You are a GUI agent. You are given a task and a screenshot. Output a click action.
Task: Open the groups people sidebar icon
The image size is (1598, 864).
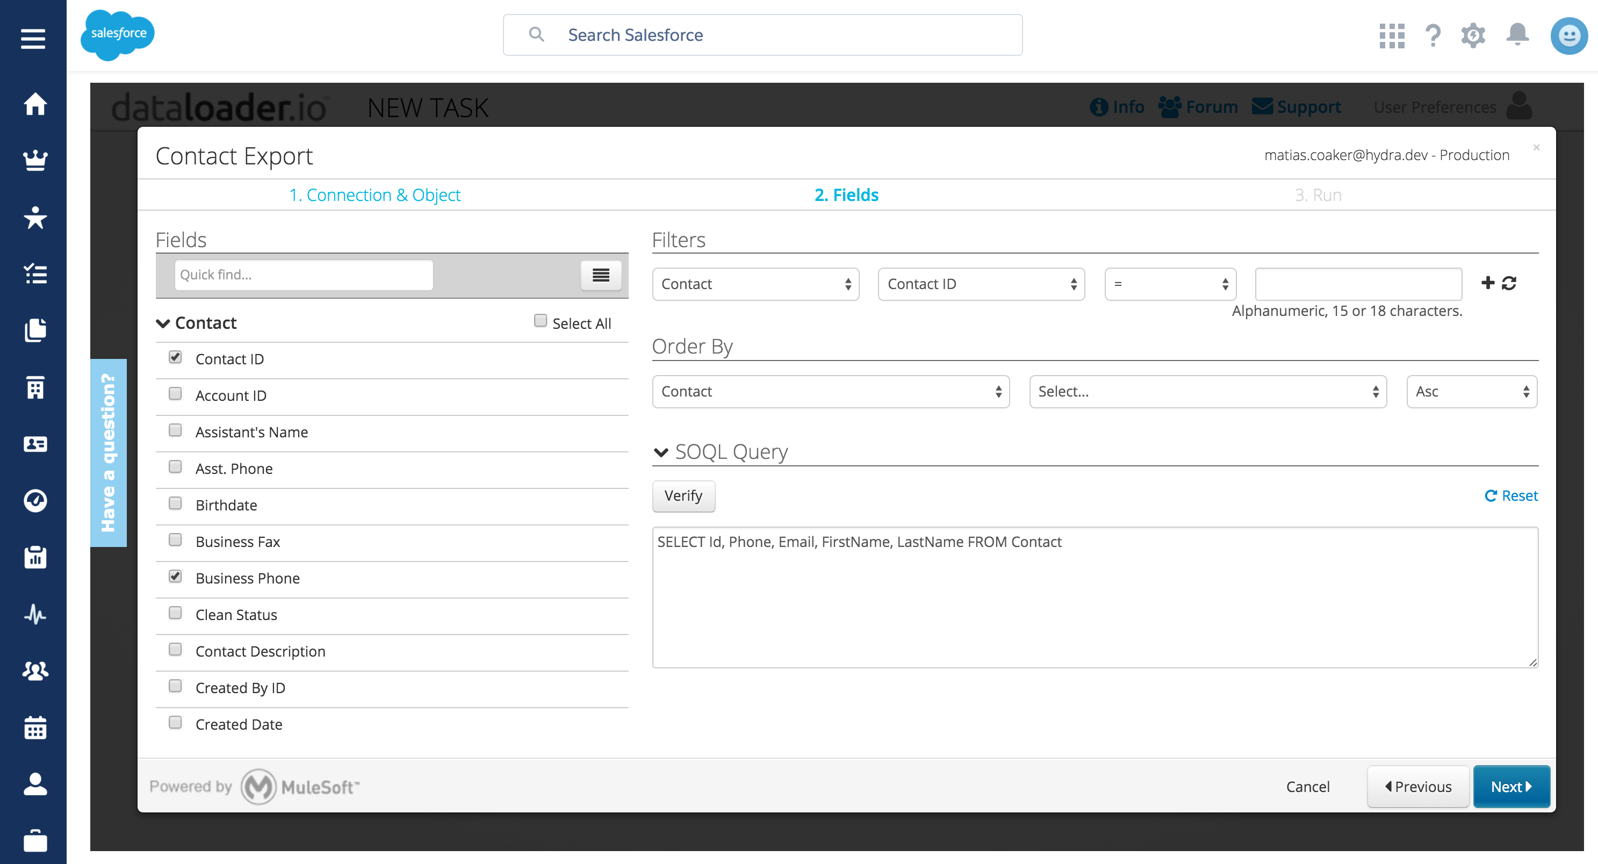tap(35, 671)
